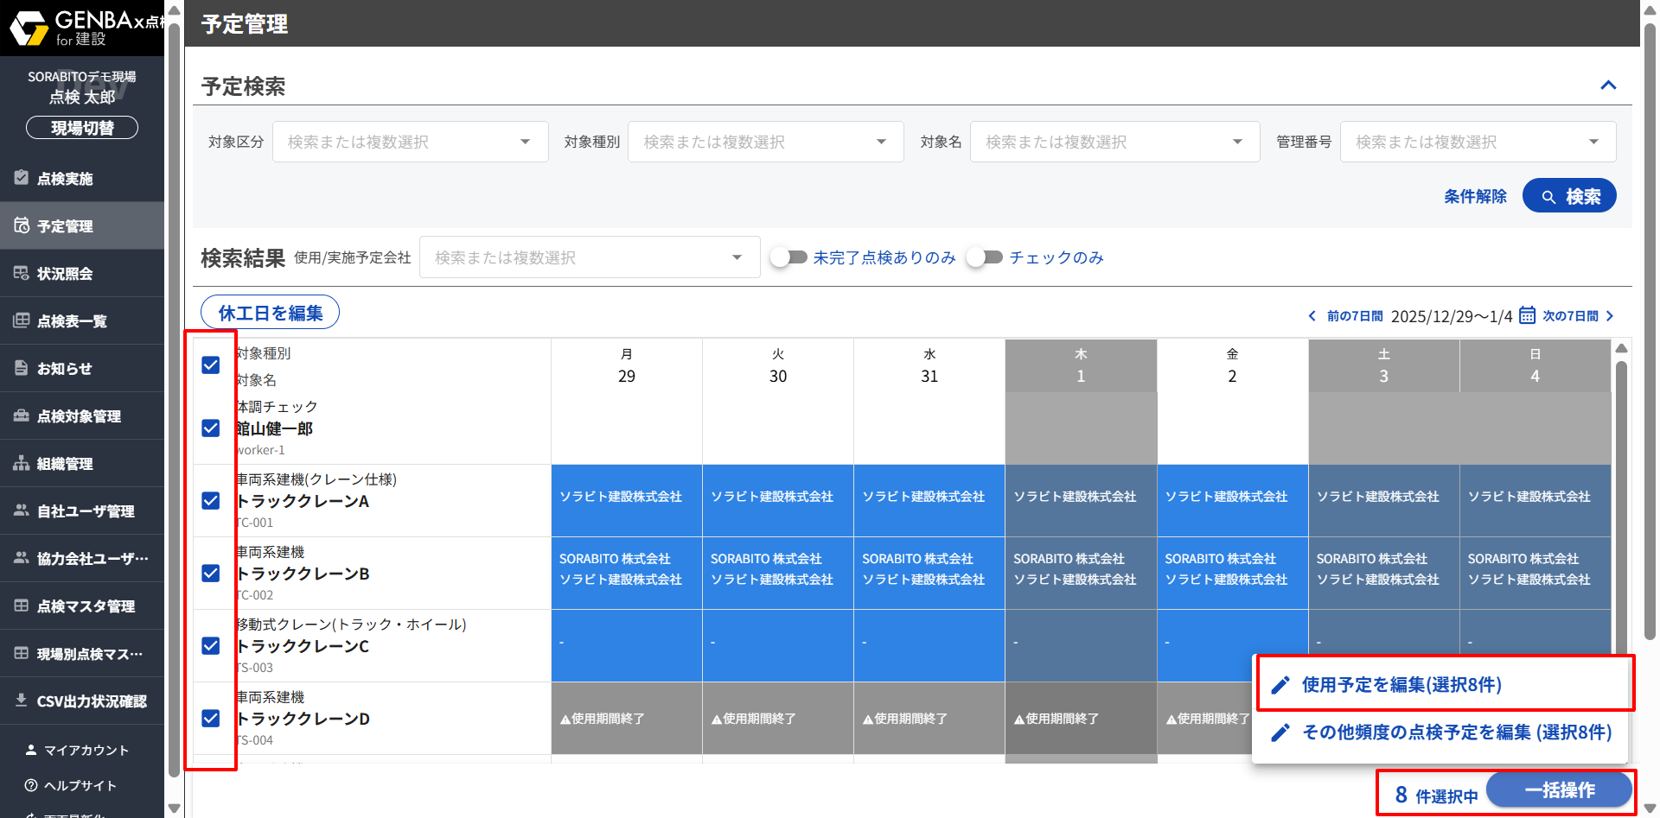Expand the 管理番号 dropdown list
1660x818 pixels.
[x=1477, y=142]
